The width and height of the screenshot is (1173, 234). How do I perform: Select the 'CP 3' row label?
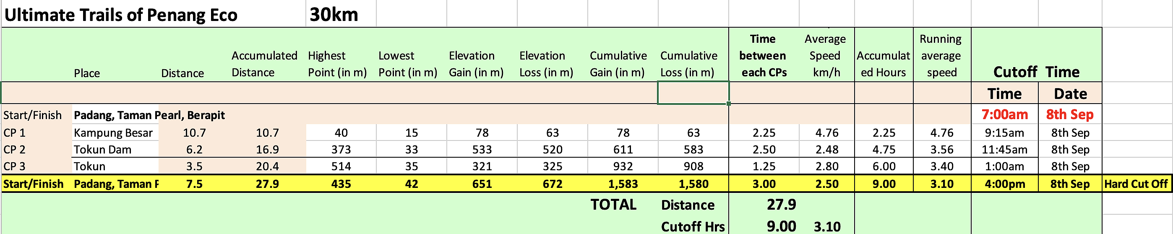click(x=15, y=166)
